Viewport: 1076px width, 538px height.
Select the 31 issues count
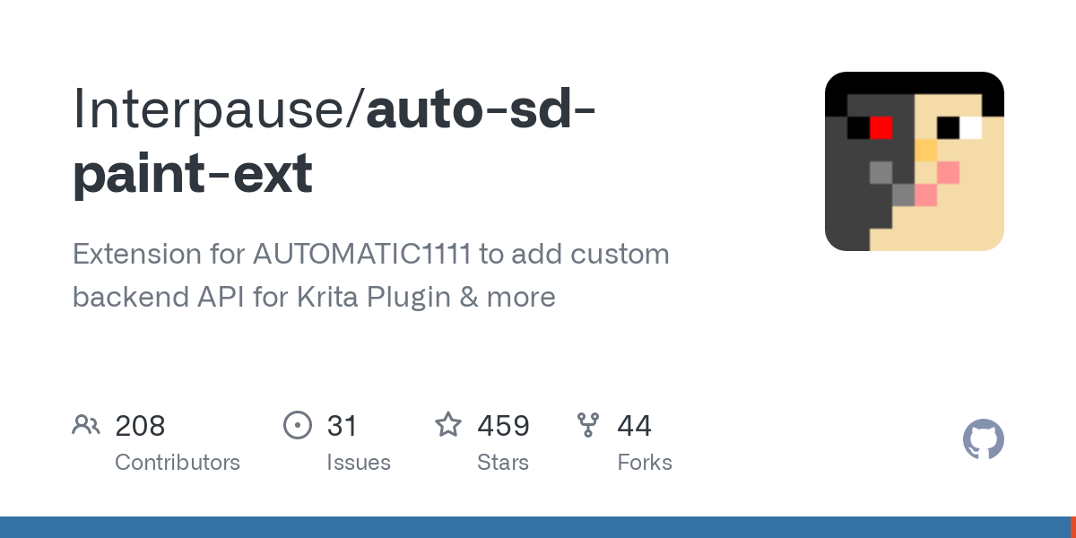tap(343, 425)
